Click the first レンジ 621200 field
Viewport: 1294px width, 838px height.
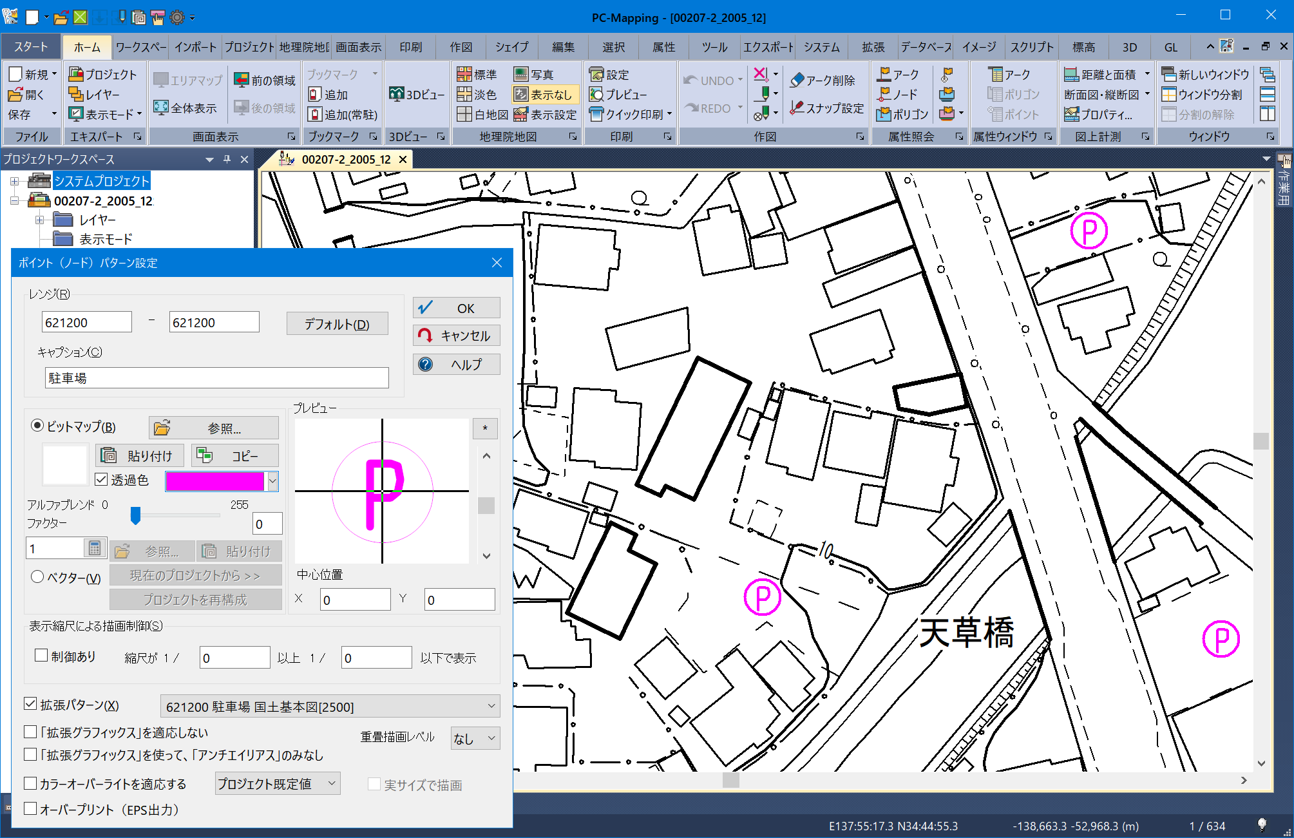[86, 322]
